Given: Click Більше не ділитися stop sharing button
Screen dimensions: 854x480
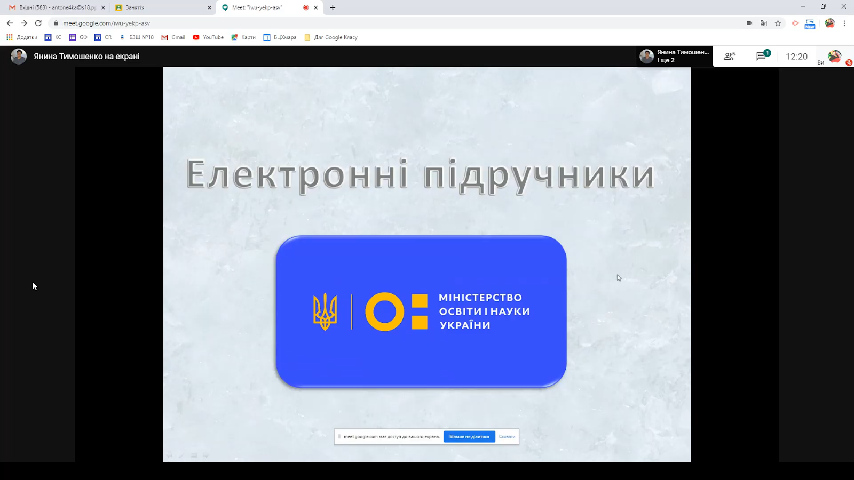Looking at the screenshot, I should coord(469,436).
